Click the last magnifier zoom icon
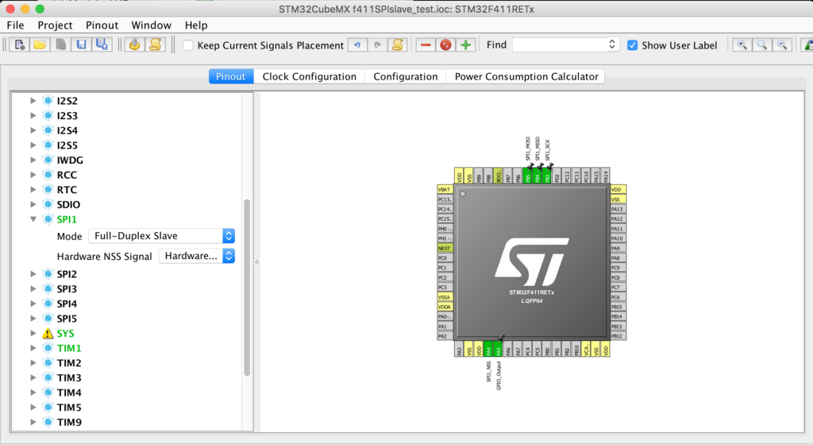Image resolution: width=813 pixels, height=445 pixels. tap(782, 45)
